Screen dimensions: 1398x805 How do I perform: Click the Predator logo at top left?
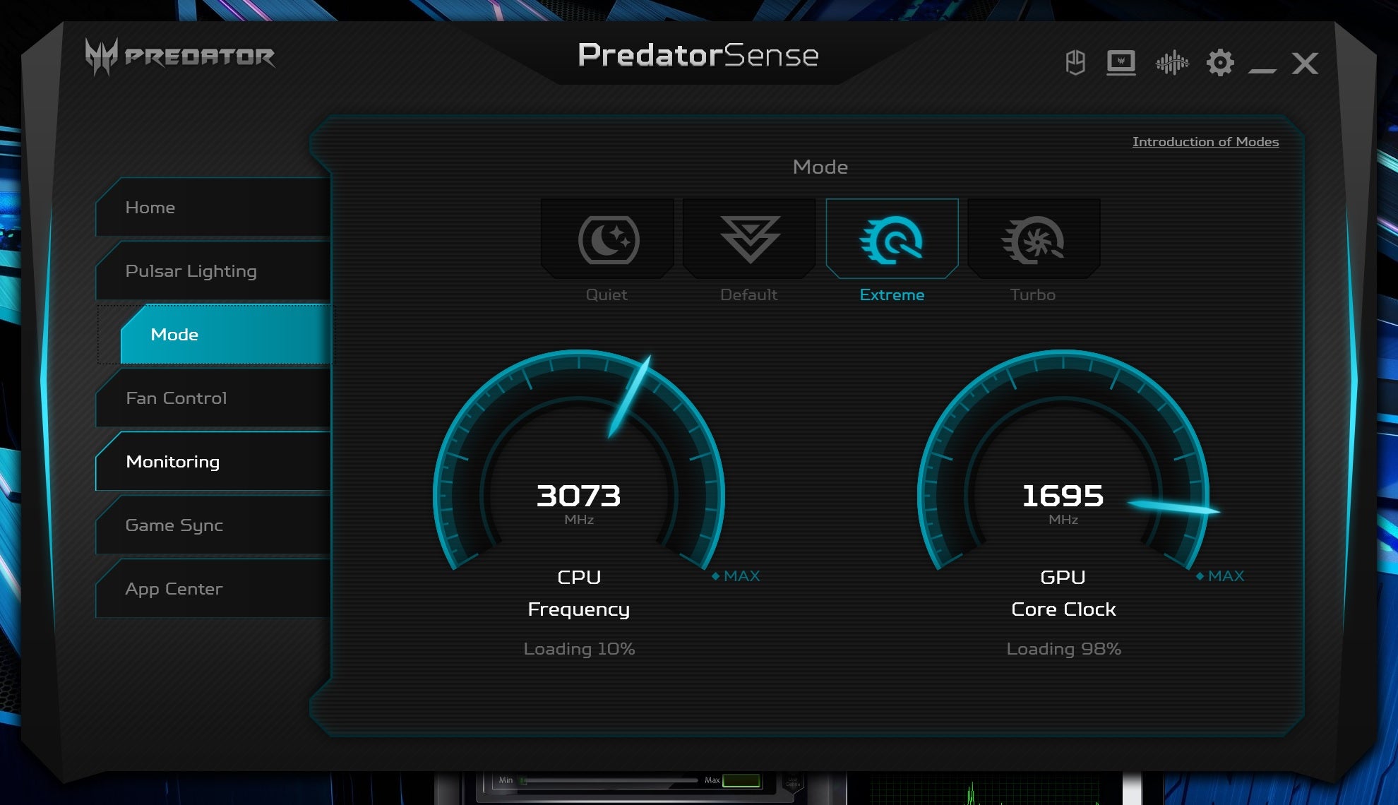pos(179,56)
